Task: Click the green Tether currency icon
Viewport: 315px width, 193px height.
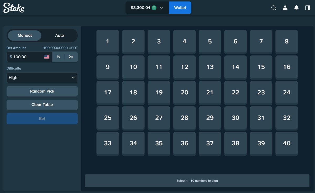Action: pyautogui.click(x=154, y=8)
